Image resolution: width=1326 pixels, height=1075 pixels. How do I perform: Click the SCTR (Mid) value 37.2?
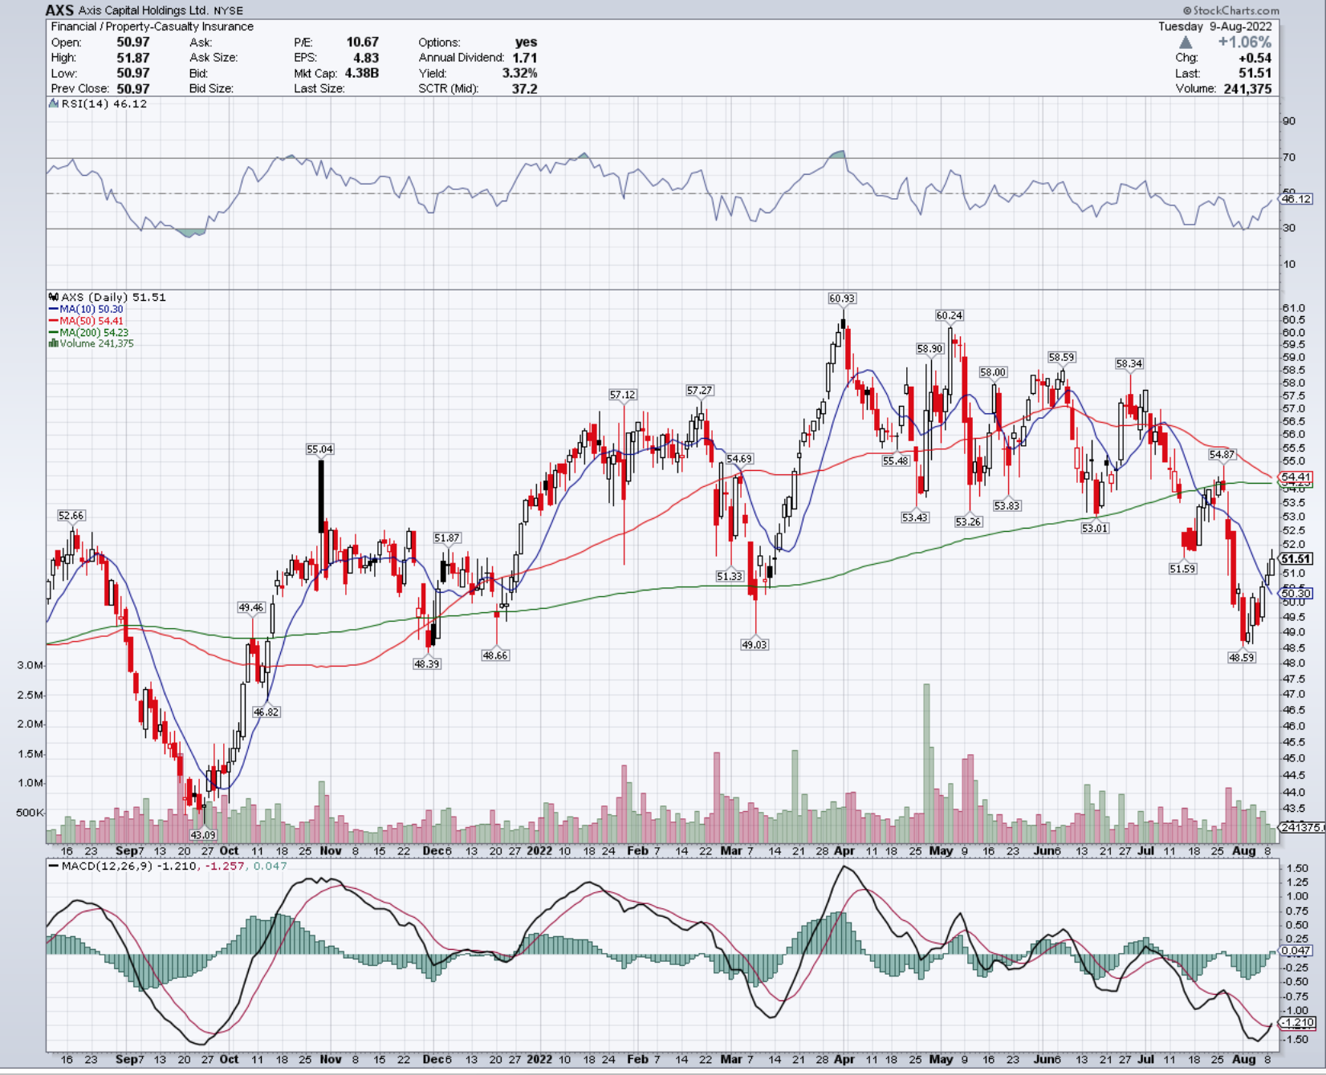point(524,88)
